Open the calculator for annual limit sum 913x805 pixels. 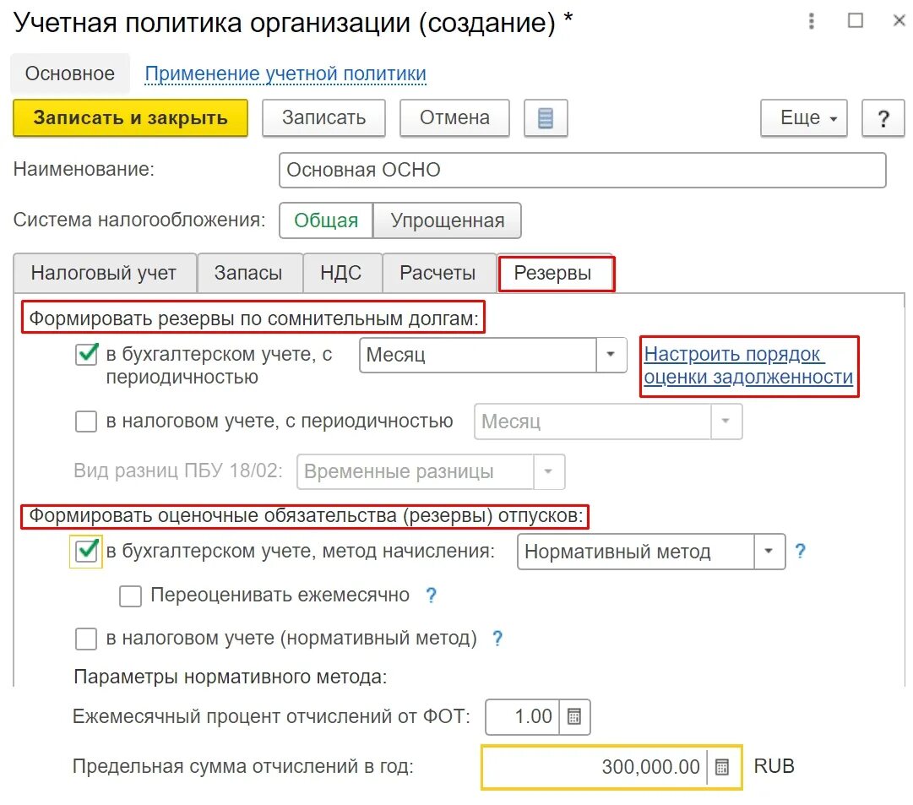(724, 767)
